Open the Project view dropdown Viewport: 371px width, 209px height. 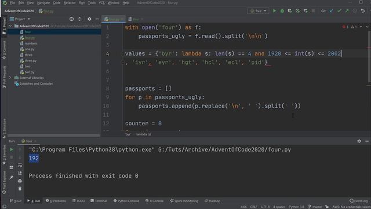[20, 19]
